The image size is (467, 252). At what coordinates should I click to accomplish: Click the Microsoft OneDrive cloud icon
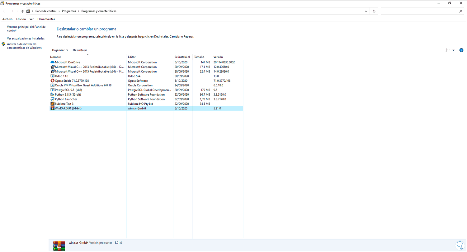(52, 62)
